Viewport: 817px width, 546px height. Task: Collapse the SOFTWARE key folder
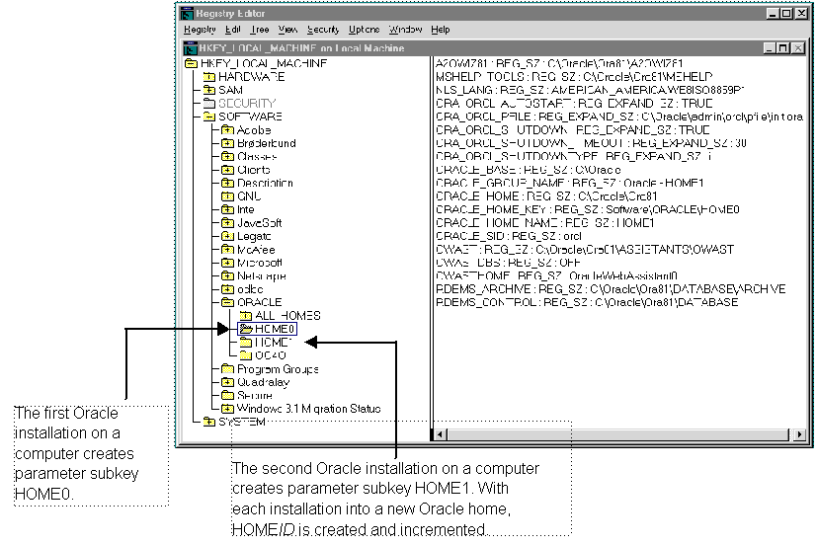tap(208, 117)
